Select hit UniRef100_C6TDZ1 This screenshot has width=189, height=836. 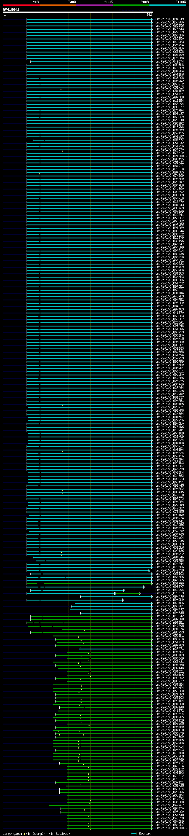click(170, 671)
